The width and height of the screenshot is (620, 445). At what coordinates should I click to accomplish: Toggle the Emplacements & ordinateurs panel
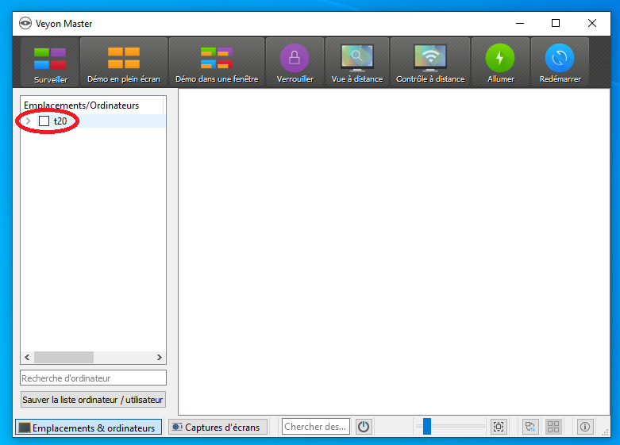pyautogui.click(x=88, y=427)
